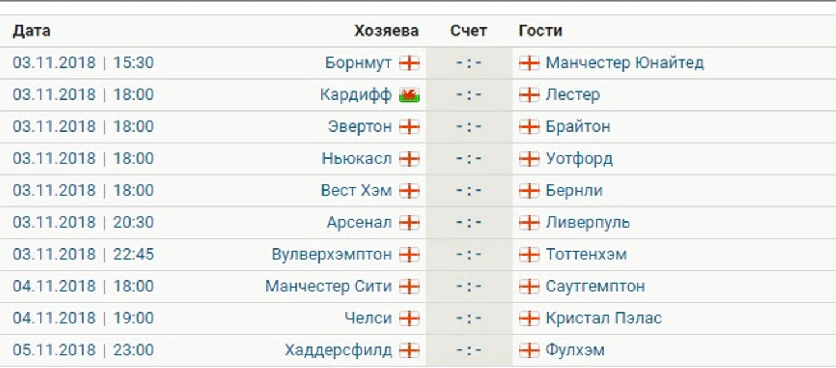Click the flag icon next to Ливерпуль
836x368 pixels.
click(x=529, y=223)
